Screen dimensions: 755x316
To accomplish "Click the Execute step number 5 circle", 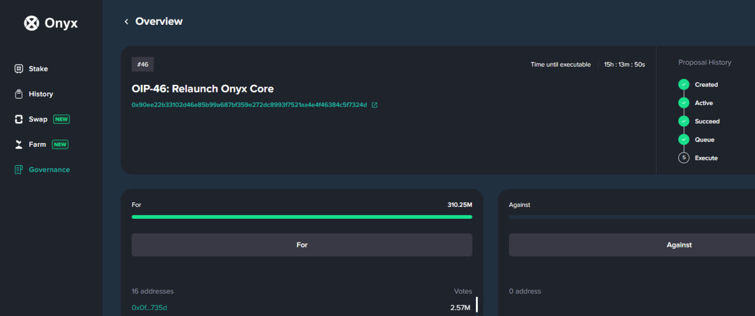I will tap(684, 157).
